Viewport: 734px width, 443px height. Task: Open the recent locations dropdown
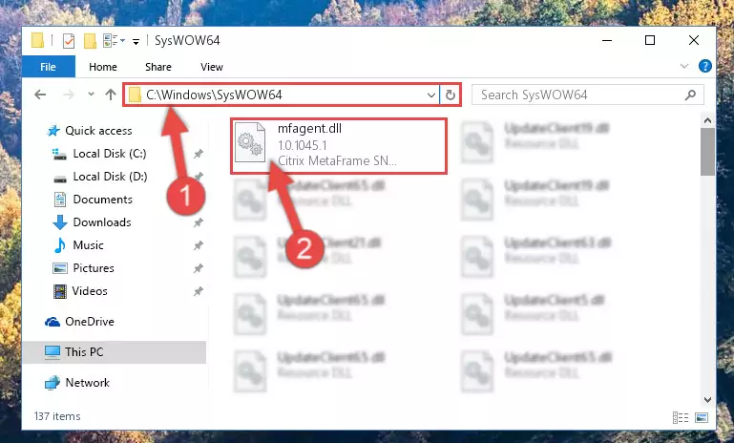point(91,95)
